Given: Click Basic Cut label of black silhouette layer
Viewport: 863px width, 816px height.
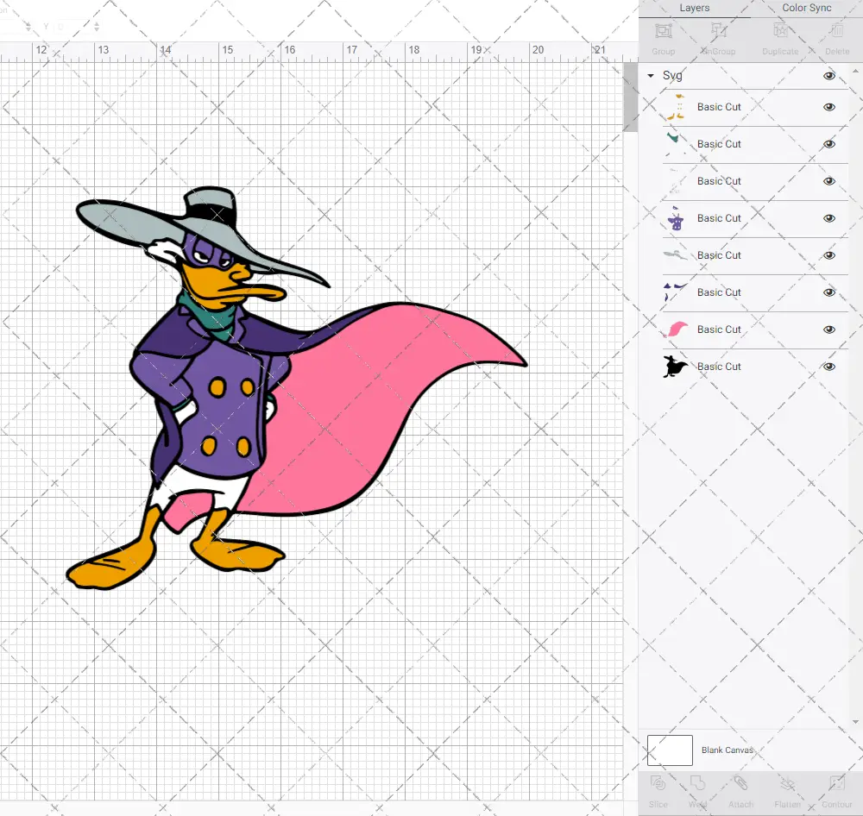Looking at the screenshot, I should [719, 367].
